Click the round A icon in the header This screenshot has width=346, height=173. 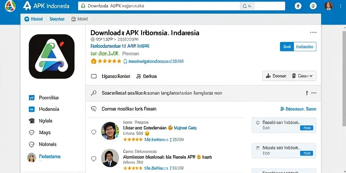tap(298, 6)
